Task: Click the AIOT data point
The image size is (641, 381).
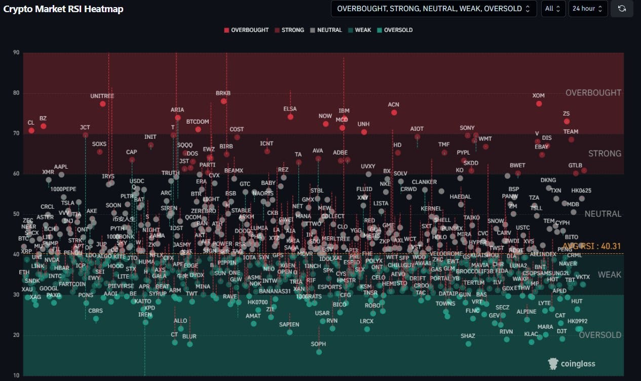Action: [x=417, y=137]
